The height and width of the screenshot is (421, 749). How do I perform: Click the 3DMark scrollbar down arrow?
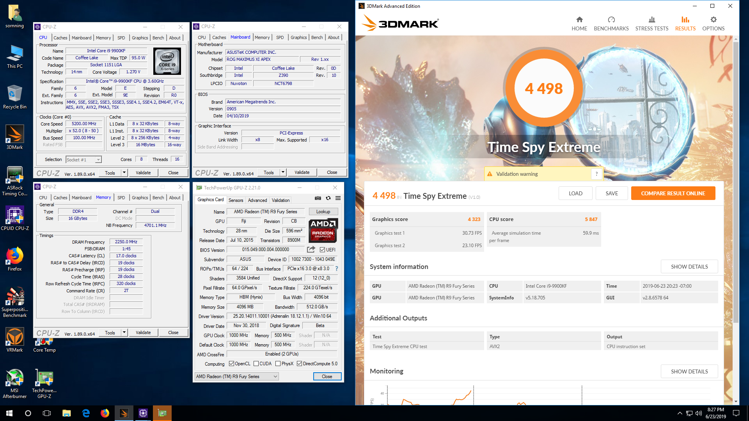[736, 402]
